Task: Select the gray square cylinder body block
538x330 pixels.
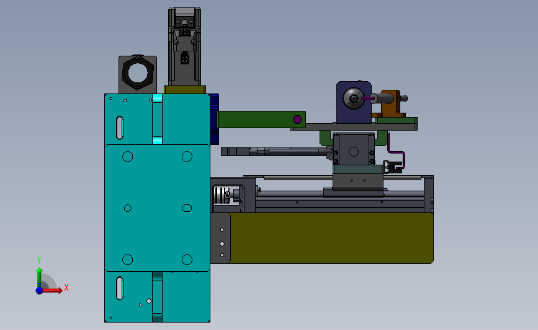Action: tap(354, 150)
